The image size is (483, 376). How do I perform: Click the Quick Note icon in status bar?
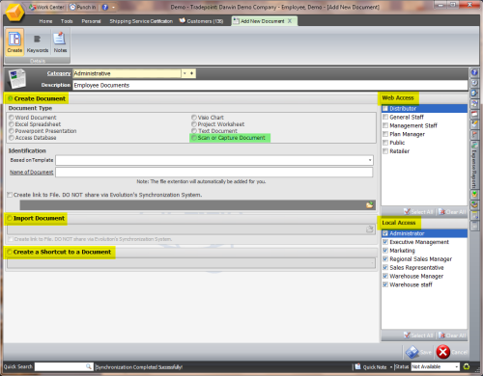coord(357,366)
